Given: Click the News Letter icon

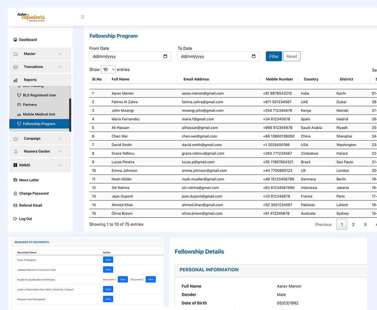Looking at the screenshot, I should pos(15,180).
